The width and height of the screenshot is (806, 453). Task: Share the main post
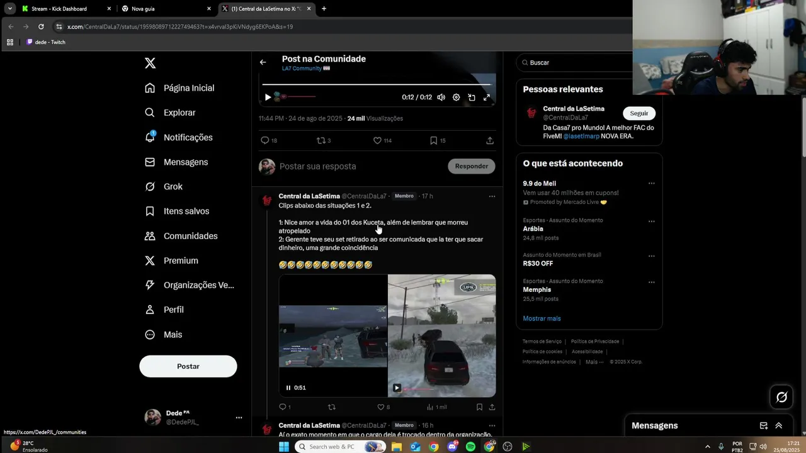pos(490,140)
